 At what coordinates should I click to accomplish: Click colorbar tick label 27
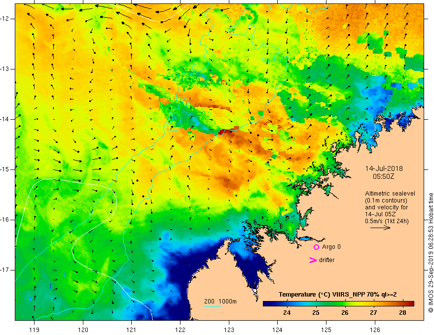[373, 313]
